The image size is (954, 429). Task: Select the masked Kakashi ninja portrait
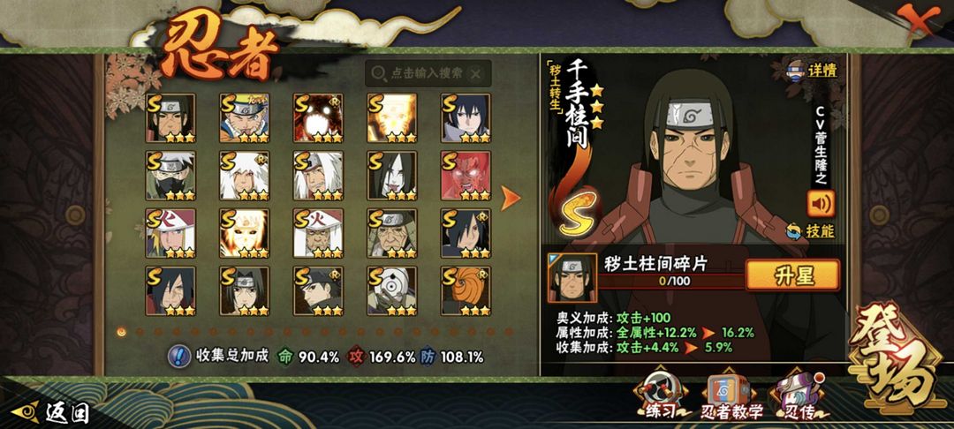pyautogui.click(x=170, y=176)
